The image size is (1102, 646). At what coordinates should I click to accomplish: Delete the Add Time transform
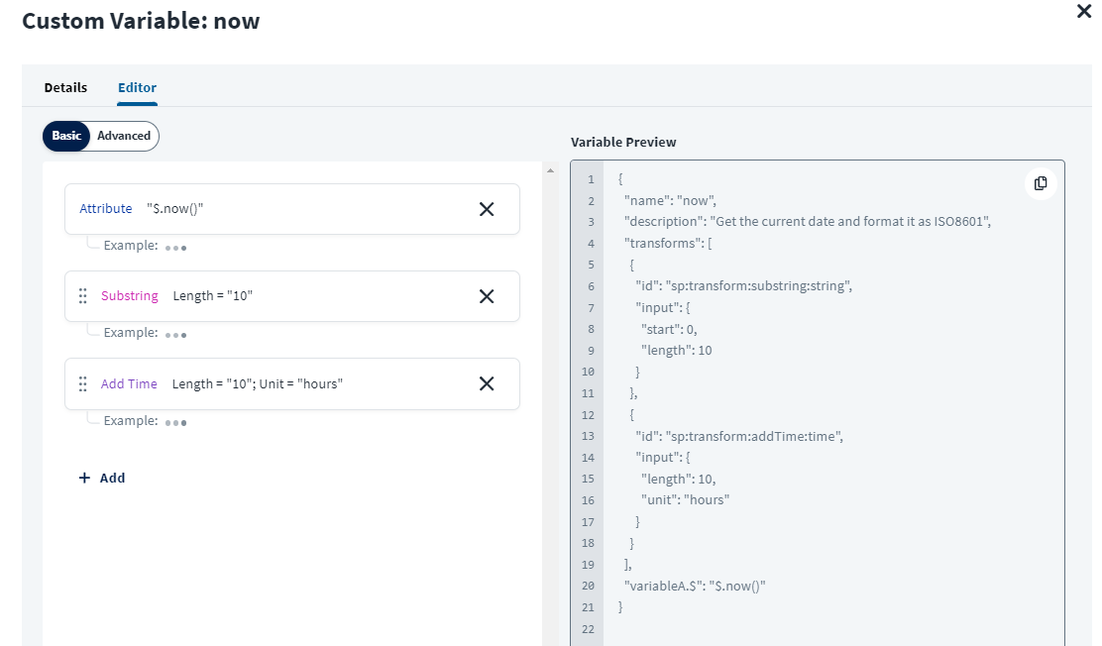click(x=487, y=383)
